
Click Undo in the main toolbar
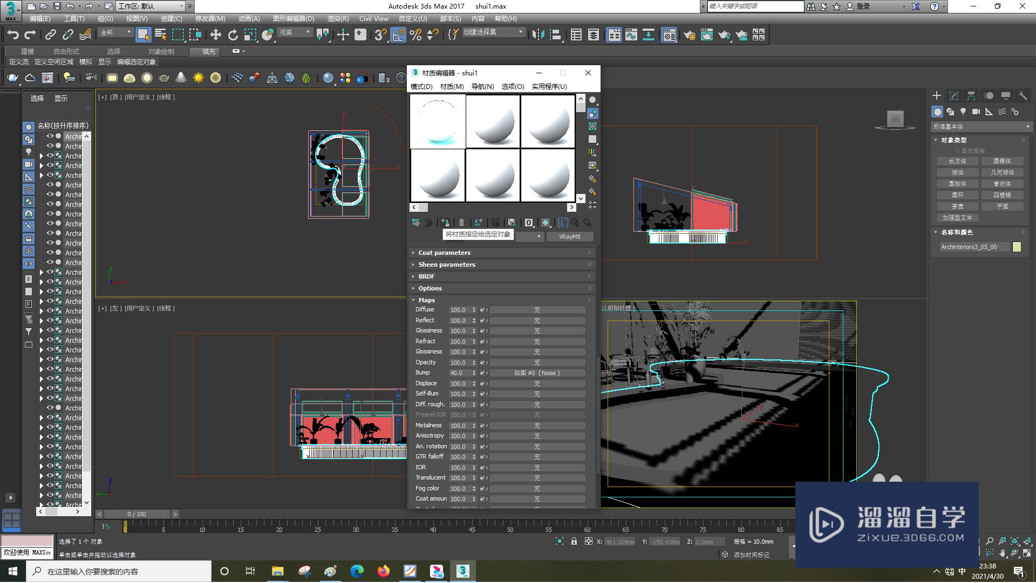click(x=13, y=35)
